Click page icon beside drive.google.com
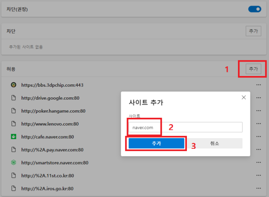269x197 pixels. tap(13, 98)
